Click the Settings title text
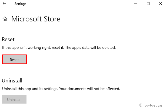 click(x=21, y=4)
